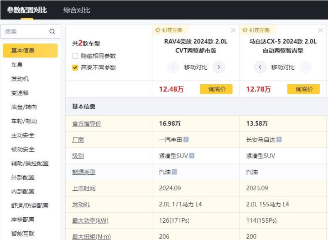328x240 pixels.
Task: Open info icon beside RAV4 紧凑型SUV
Action: pos(192,156)
